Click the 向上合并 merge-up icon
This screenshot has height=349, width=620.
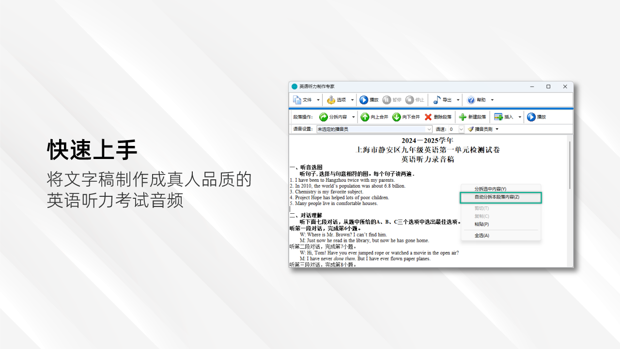point(366,117)
